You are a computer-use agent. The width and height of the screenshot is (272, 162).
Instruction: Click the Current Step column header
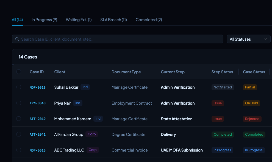173,72
